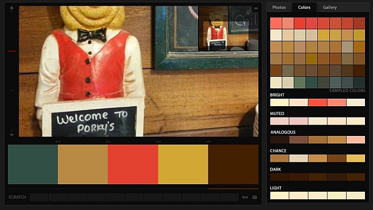Click the SCRATCH label
Image resolution: width=373 pixels, height=210 pixels.
[x=17, y=197]
